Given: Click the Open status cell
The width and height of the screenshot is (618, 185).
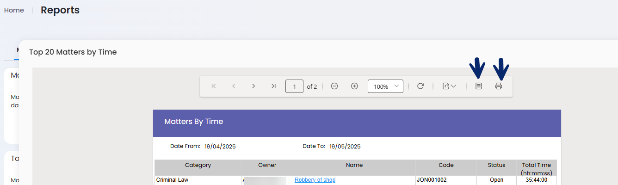Looking at the screenshot, I should tap(496, 180).
